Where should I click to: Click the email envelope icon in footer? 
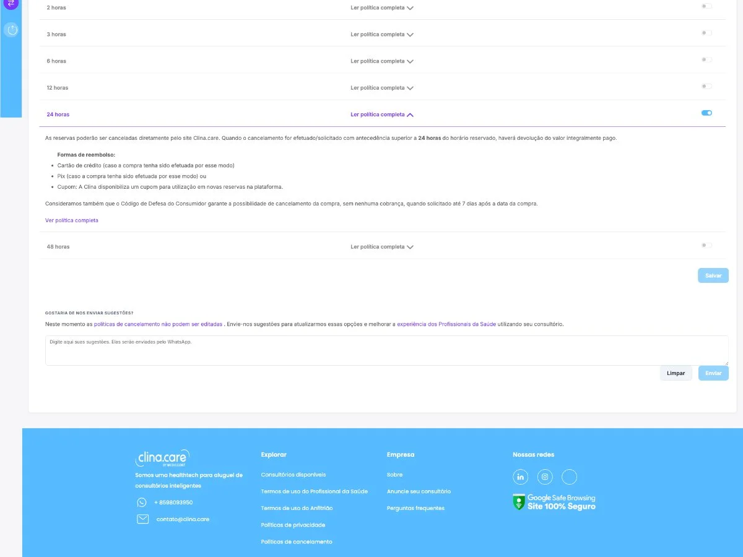pos(142,519)
